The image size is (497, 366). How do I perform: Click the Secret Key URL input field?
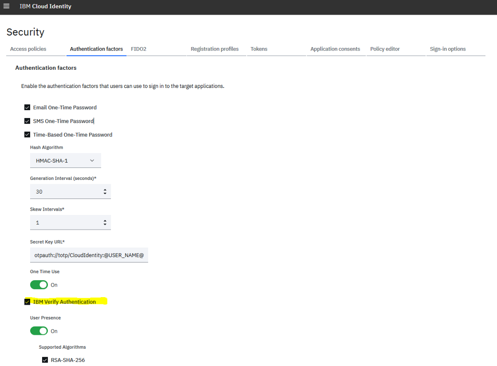(89, 255)
